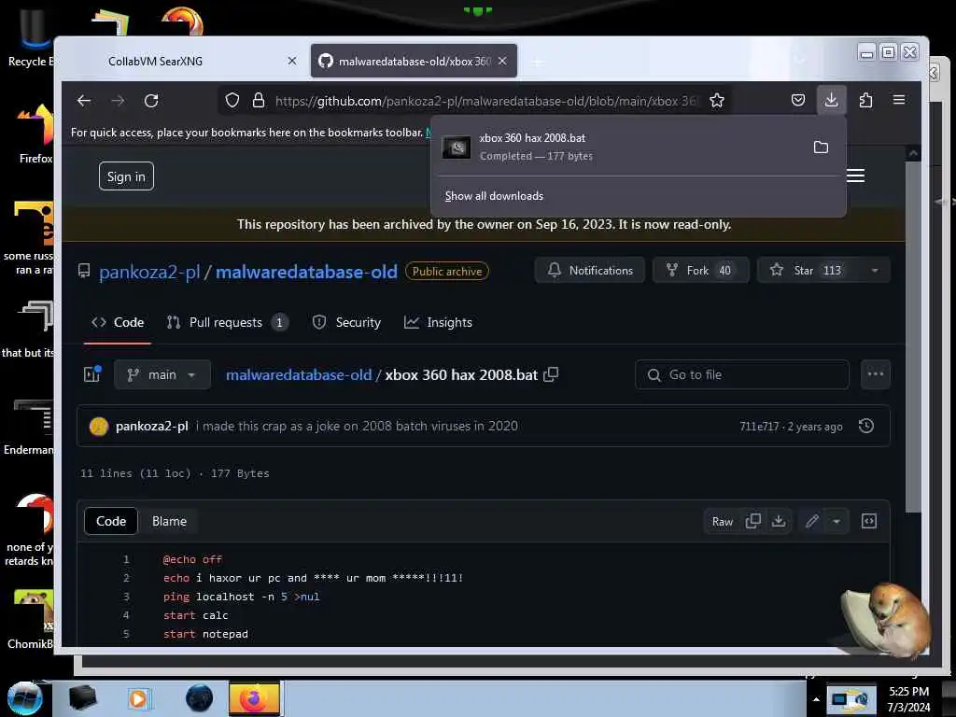The image size is (956, 717).
Task: Click the Sign in button
Action: (x=126, y=176)
